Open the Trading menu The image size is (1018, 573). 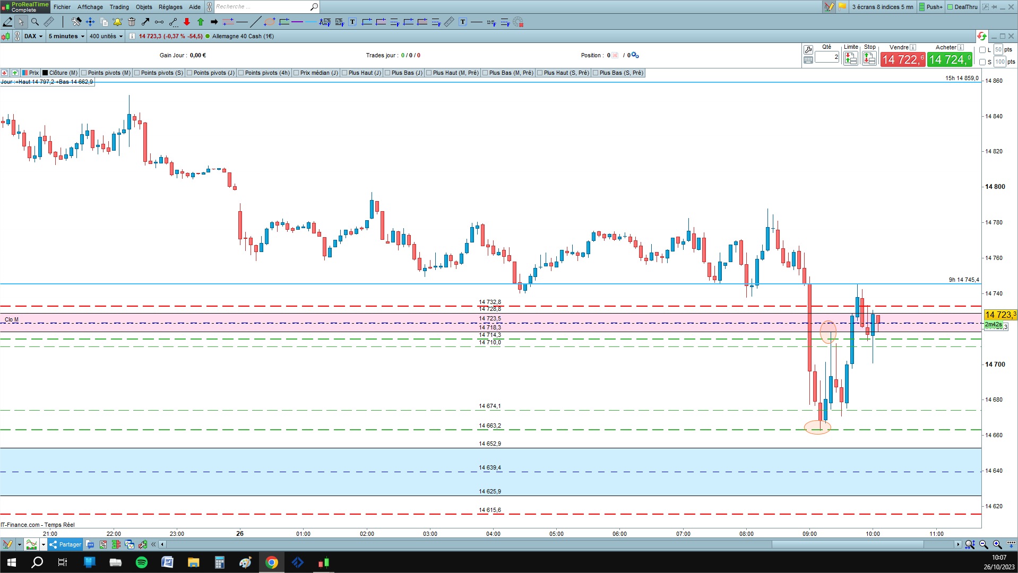coord(119,7)
